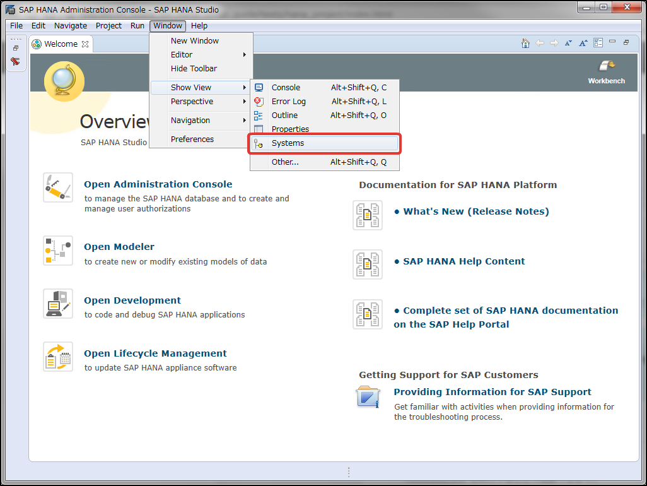Viewport: 647px width, 486px height.
Task: Open the Help menu
Action: [x=199, y=26]
